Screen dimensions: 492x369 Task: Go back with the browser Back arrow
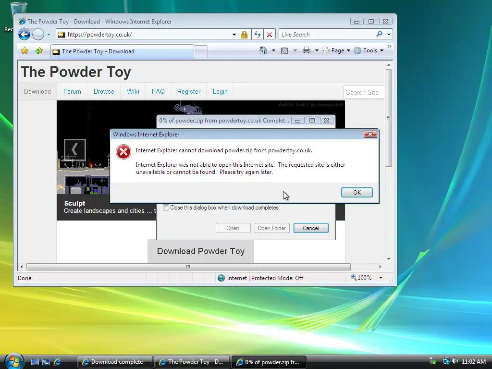pos(24,34)
